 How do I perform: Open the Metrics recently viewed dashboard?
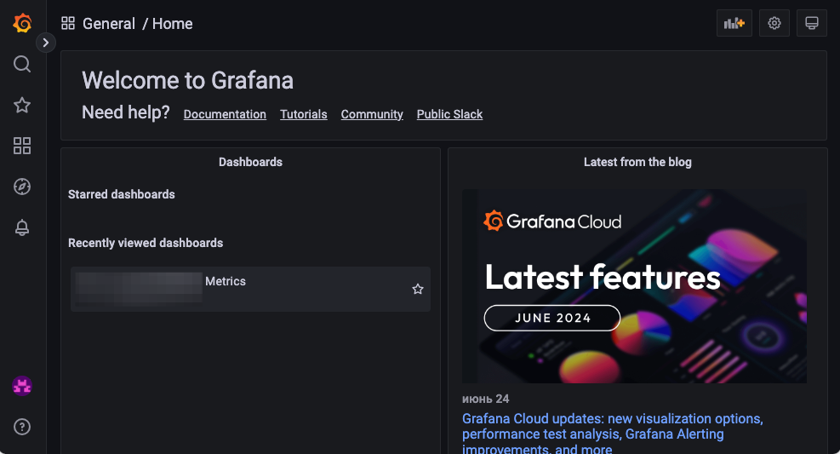pos(250,289)
